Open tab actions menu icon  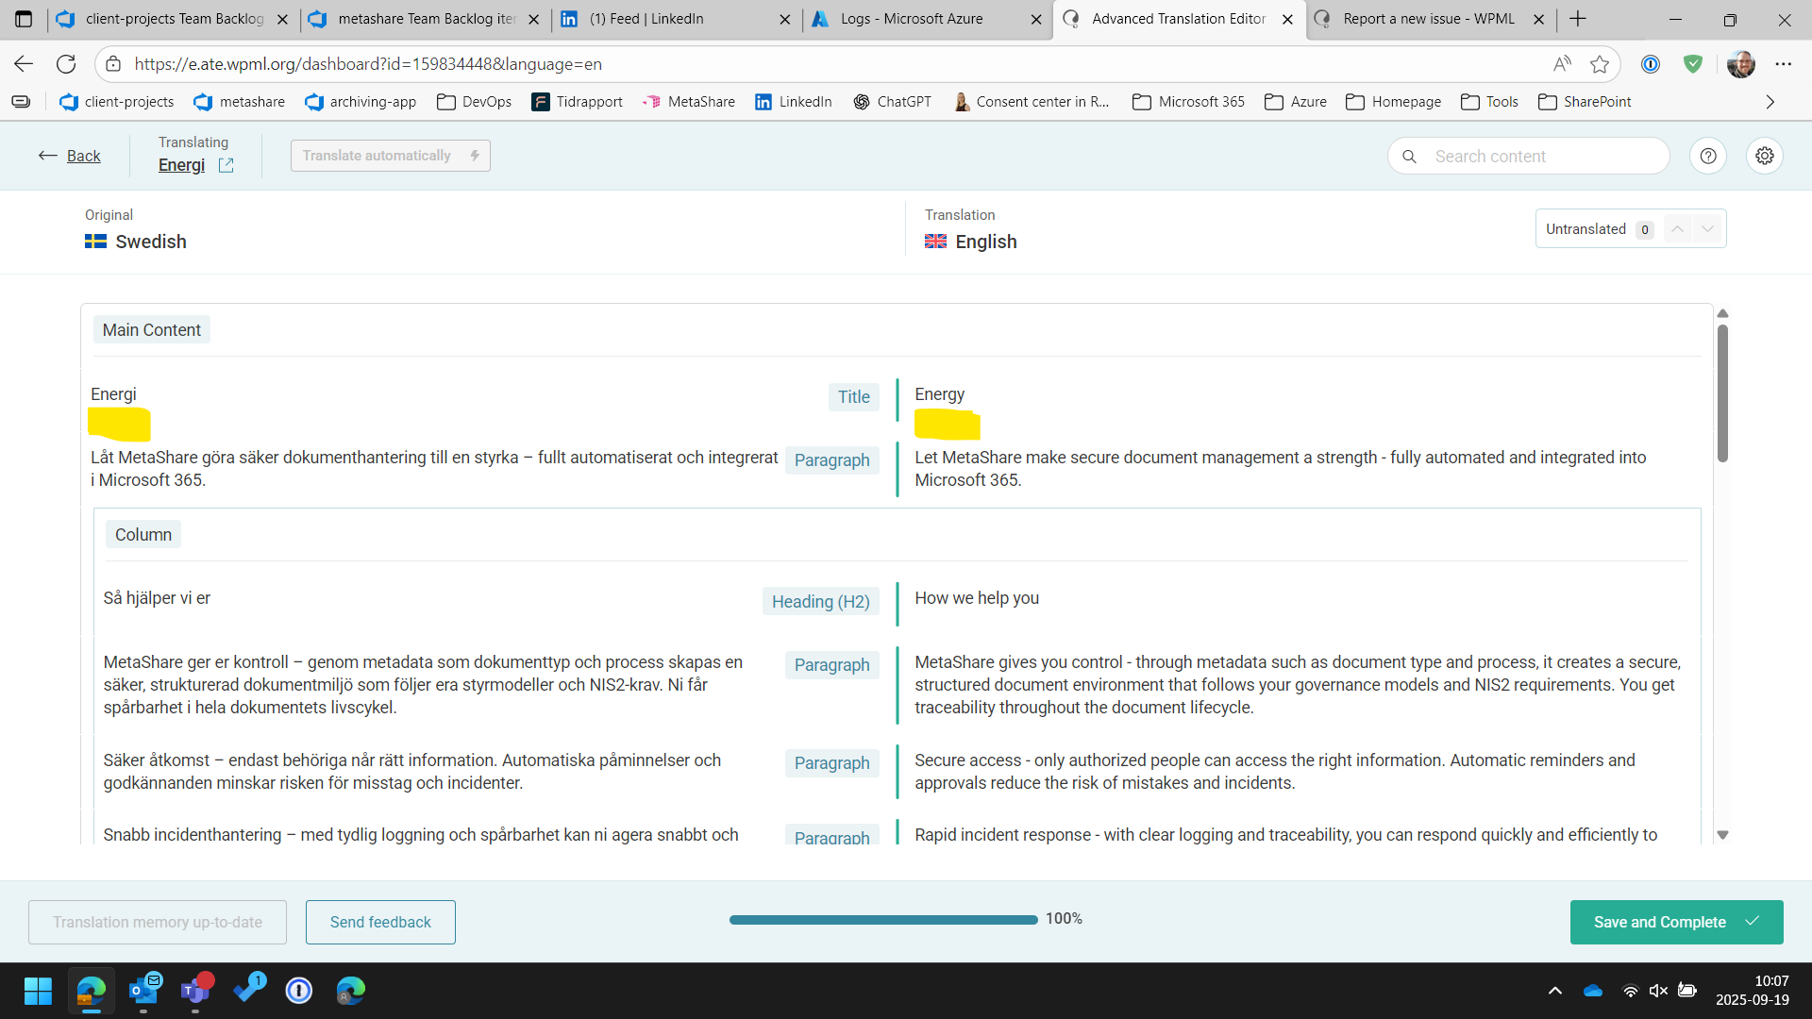(24, 19)
